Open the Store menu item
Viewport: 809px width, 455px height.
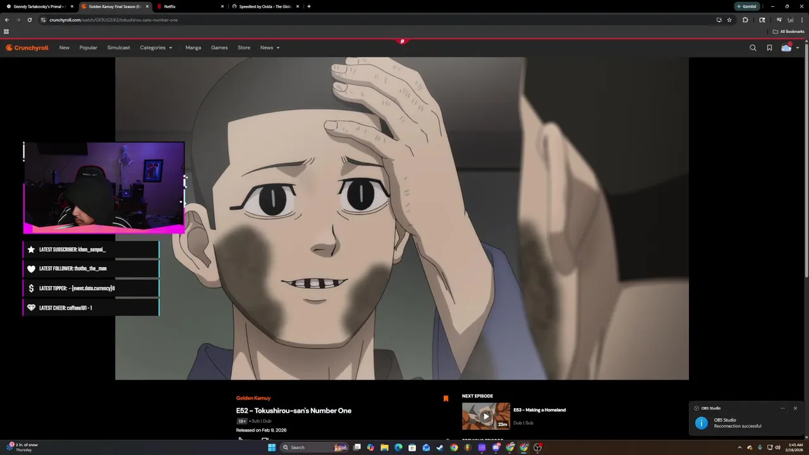244,47
